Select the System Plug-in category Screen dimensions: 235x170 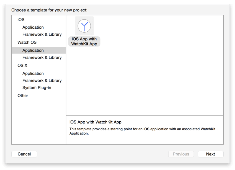[37, 87]
